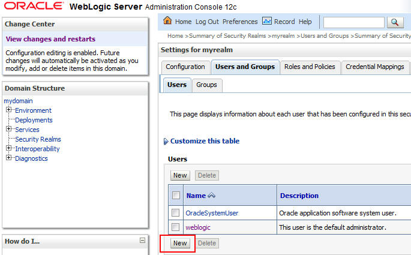Click the Delete button above the table
Image resolution: width=411 pixels, height=255 pixels.
(207, 175)
